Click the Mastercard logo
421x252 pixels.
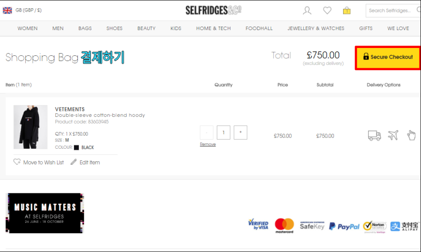285,226
